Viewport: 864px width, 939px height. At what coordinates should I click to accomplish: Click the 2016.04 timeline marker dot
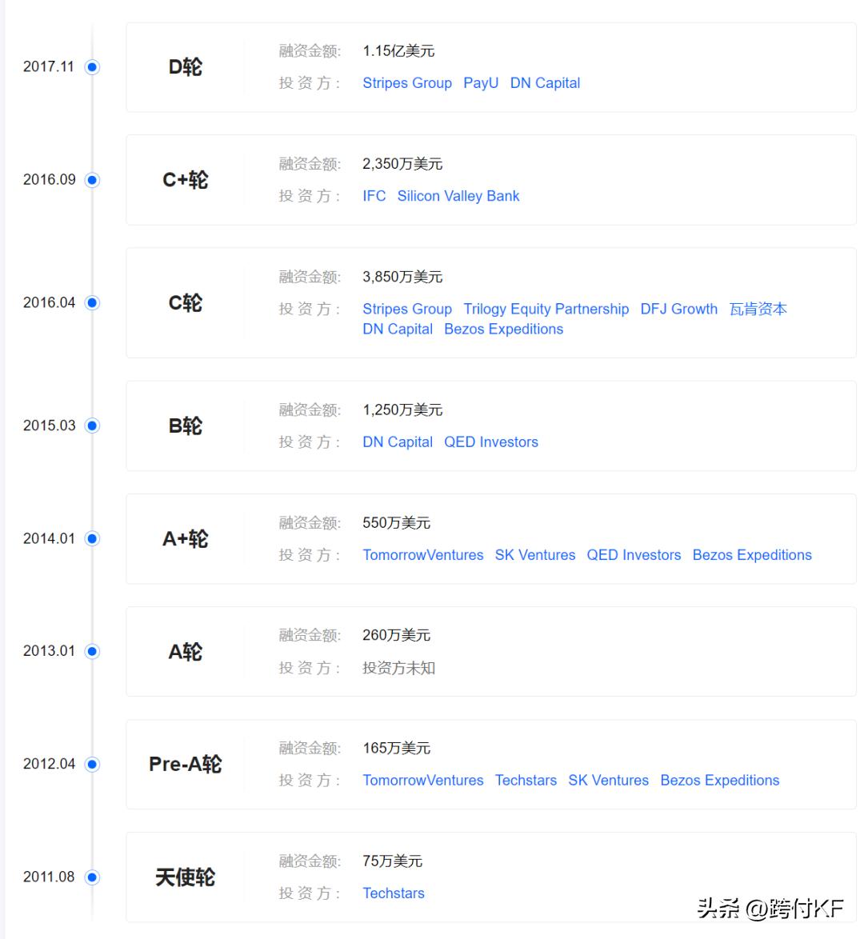(x=92, y=302)
